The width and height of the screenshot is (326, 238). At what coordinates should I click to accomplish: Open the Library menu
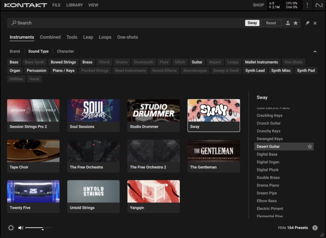[74, 5]
